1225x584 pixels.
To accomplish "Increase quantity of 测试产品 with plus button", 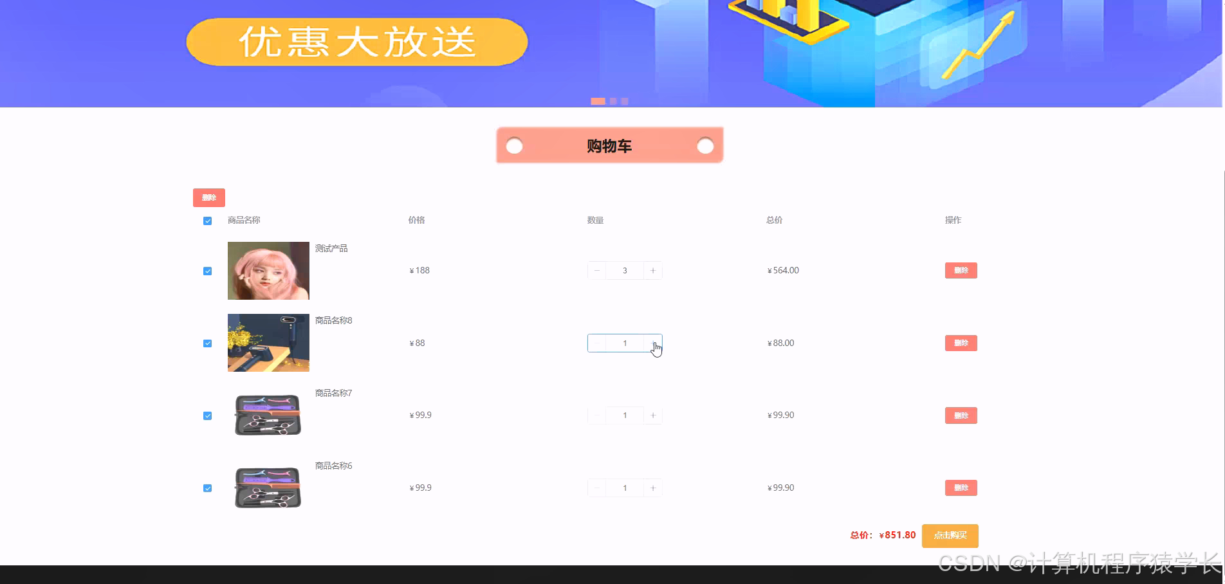I will pos(653,270).
